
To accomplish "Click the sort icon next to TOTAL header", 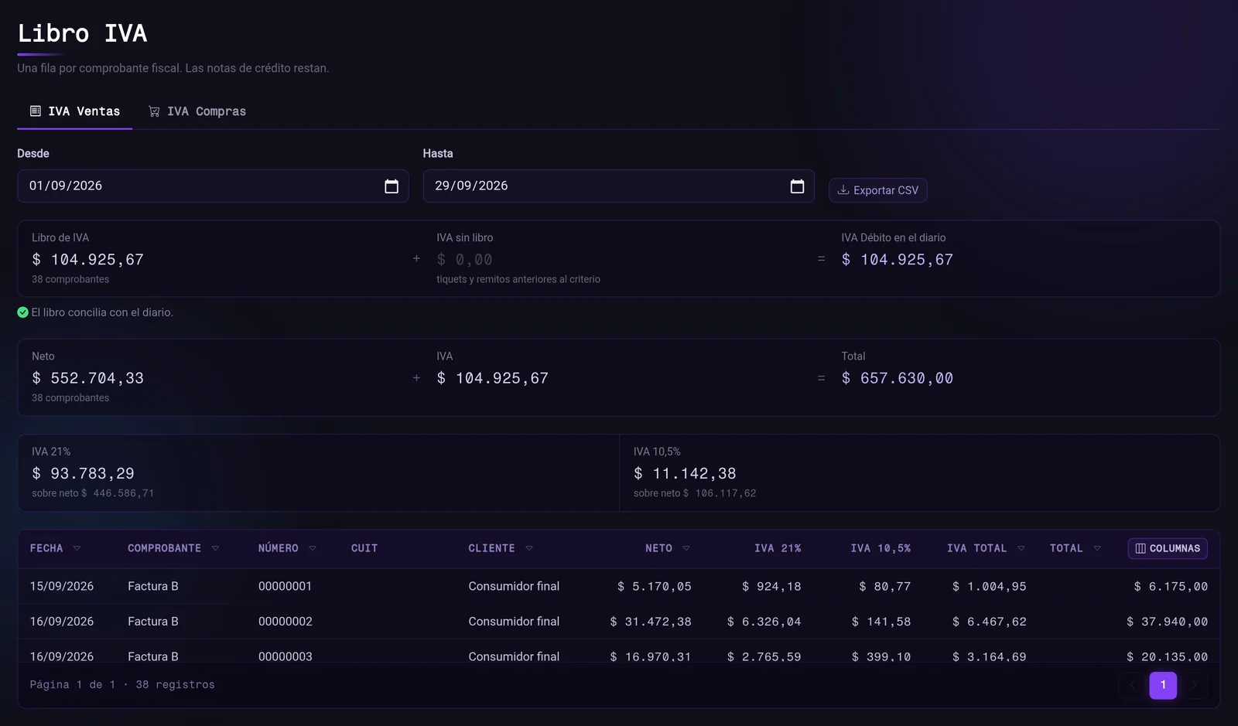I will click(1097, 548).
